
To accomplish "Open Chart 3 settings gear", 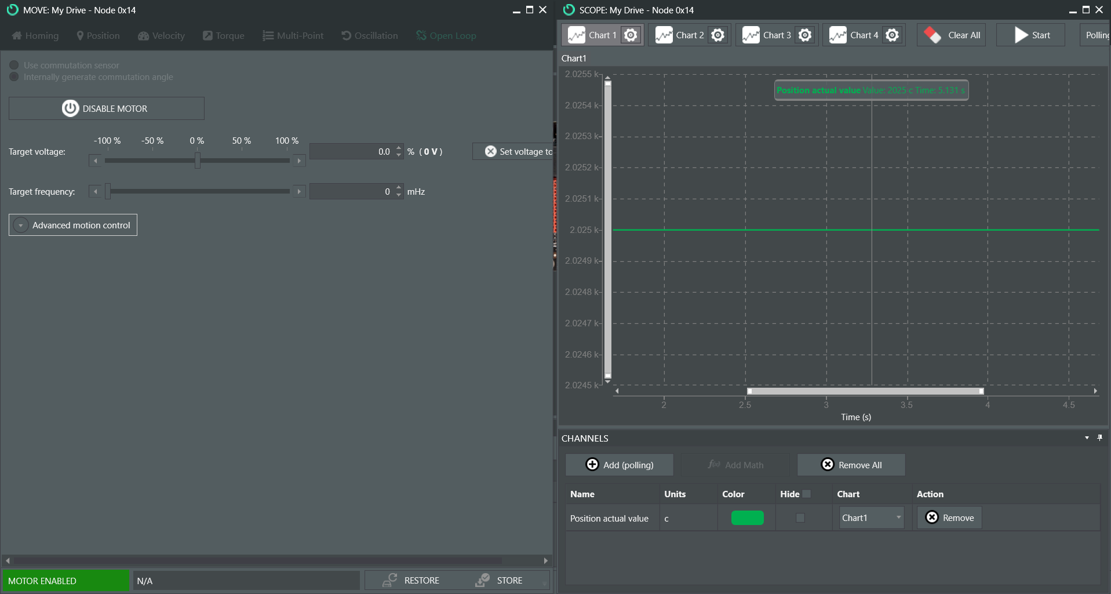I will (805, 35).
